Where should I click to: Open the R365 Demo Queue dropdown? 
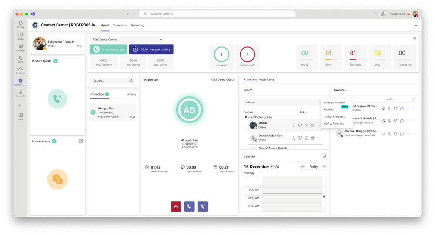pyautogui.click(x=127, y=40)
